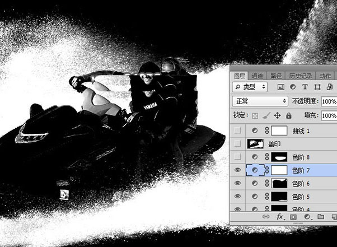Image resolution: width=337 pixels, height=247 pixels.
Task: Switch to the 路径 tab
Action: (x=276, y=76)
